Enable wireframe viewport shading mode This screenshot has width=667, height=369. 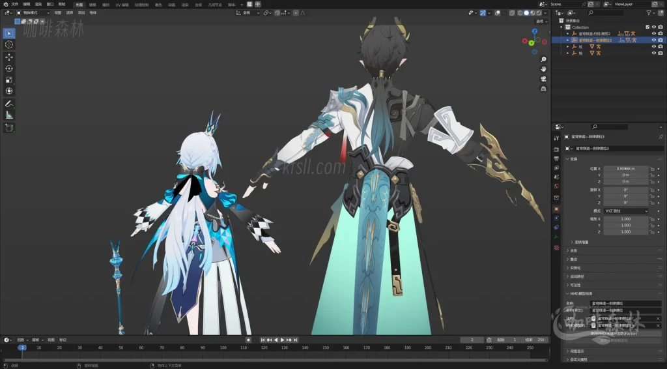[x=520, y=13]
